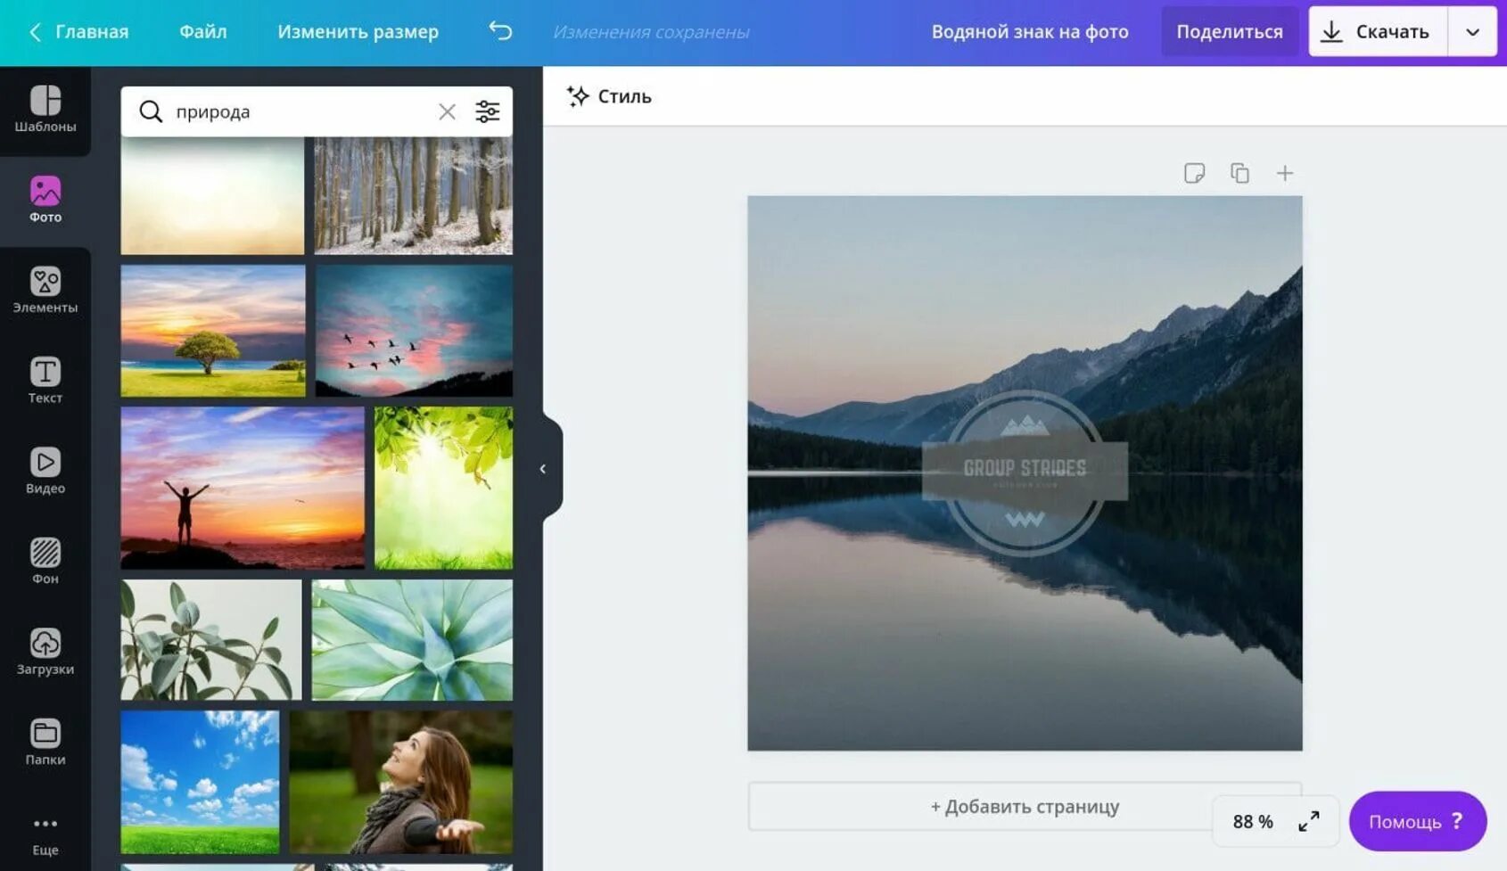Open the Шаблоны (templates) sidebar panel
The width and height of the screenshot is (1507, 871).
pos(45,110)
